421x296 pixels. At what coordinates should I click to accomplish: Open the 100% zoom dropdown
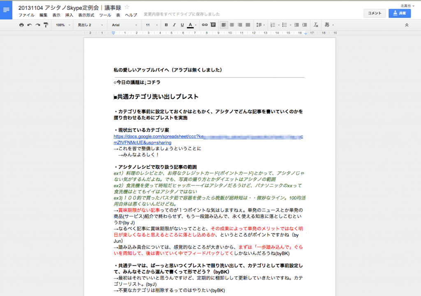tap(62, 25)
